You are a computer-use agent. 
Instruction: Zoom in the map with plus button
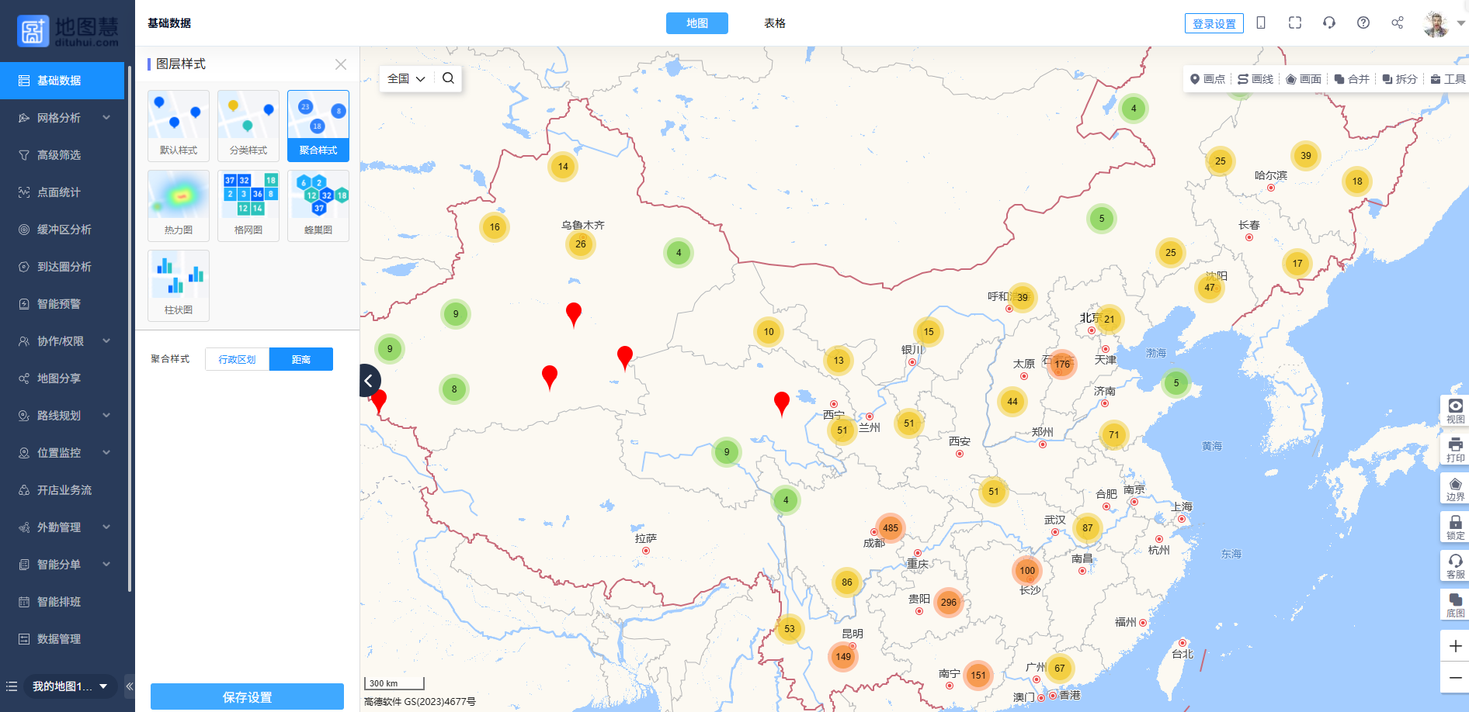pos(1455,646)
